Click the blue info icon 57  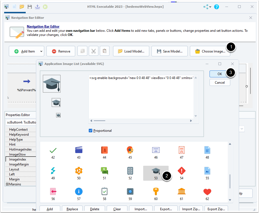(79, 191)
